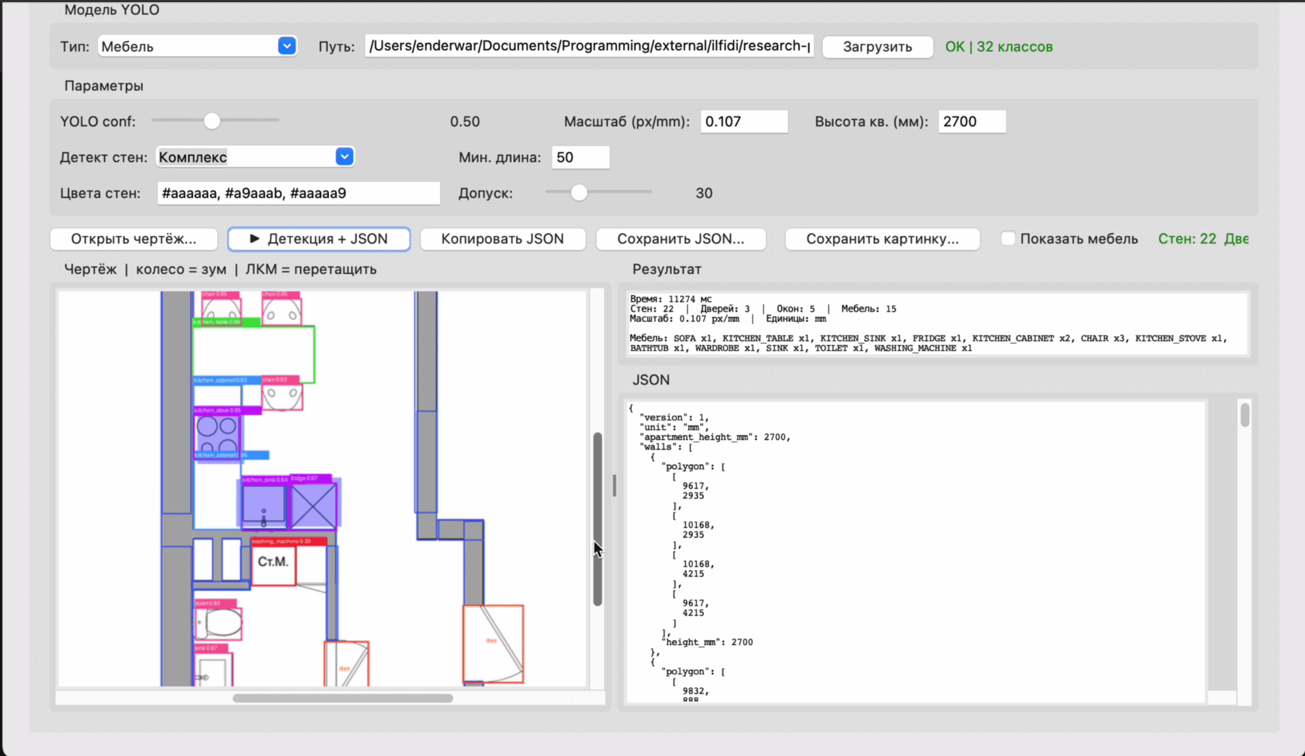Click the Допуск slider handle

click(x=579, y=193)
